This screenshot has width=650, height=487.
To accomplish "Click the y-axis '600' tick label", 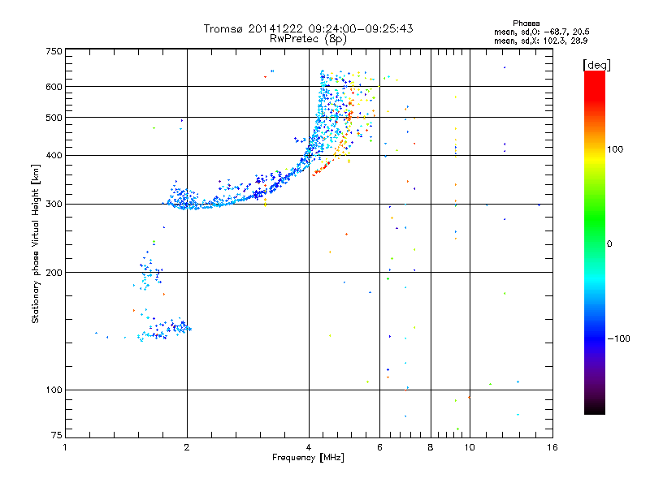I will pos(54,87).
